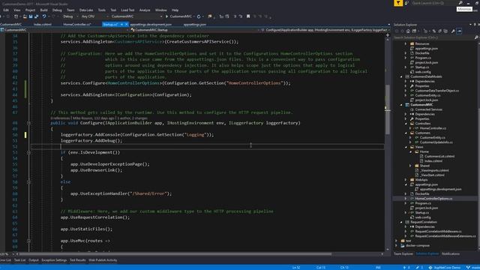Switch to the appsettings.development.json tab
The width and height of the screenshot is (480, 270).
(151, 24)
